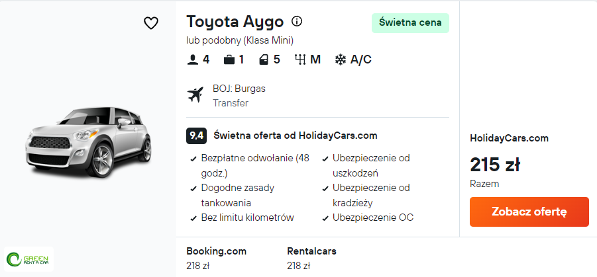Click the Bezpłatne odwołanie feature text
This screenshot has height=277, width=597.
click(x=255, y=158)
